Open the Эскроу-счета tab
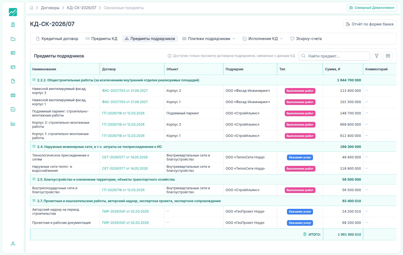403x255 pixels. (306, 39)
